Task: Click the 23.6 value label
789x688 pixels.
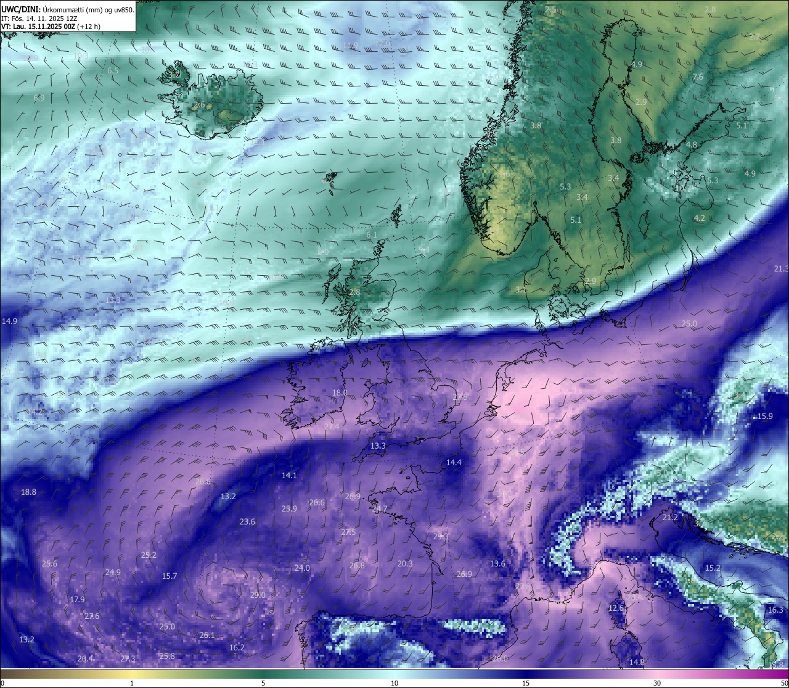Action: pyautogui.click(x=247, y=522)
